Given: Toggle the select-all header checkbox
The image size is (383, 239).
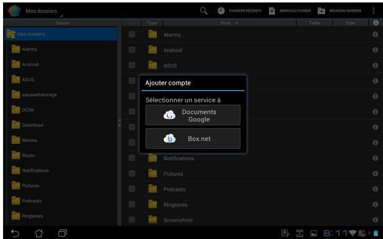Looking at the screenshot, I should point(132,23).
